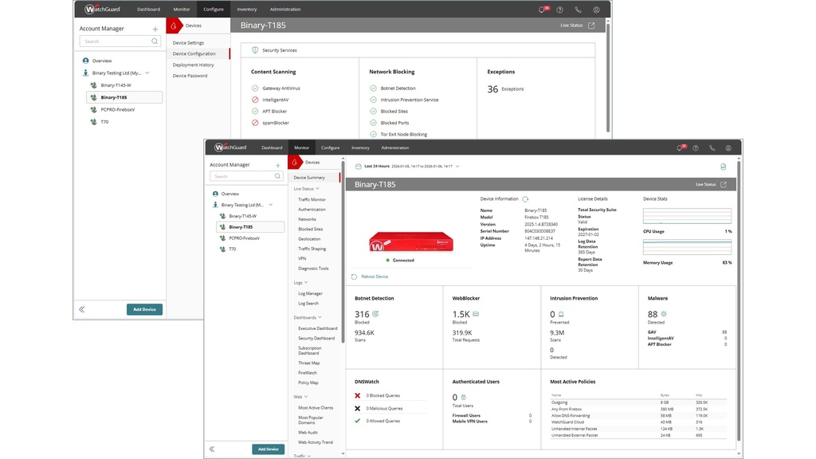This screenshot has width=816, height=459.
Task: Collapse Binary Testing Ltd tree in the front window
Action: click(x=271, y=205)
